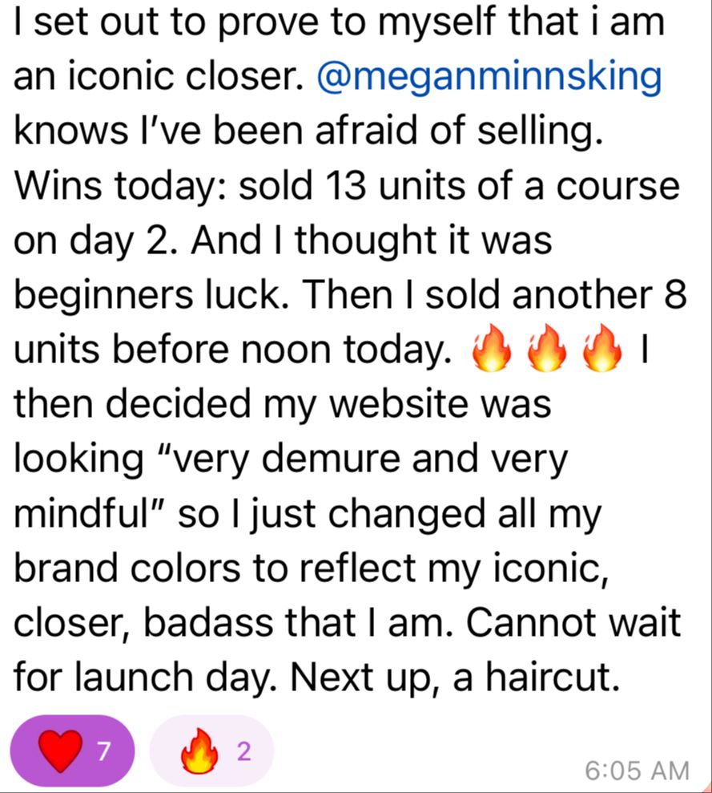Click the fire reaction count 2
Viewport: 712px width, 793px height.
(243, 751)
